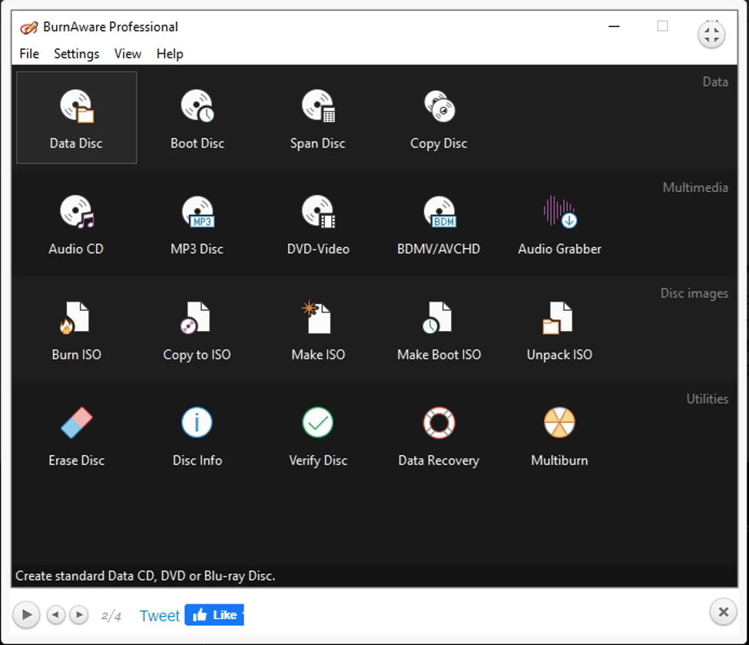This screenshot has height=645, width=749.
Task: Launch the Audio Grabber tool
Action: coord(559,223)
